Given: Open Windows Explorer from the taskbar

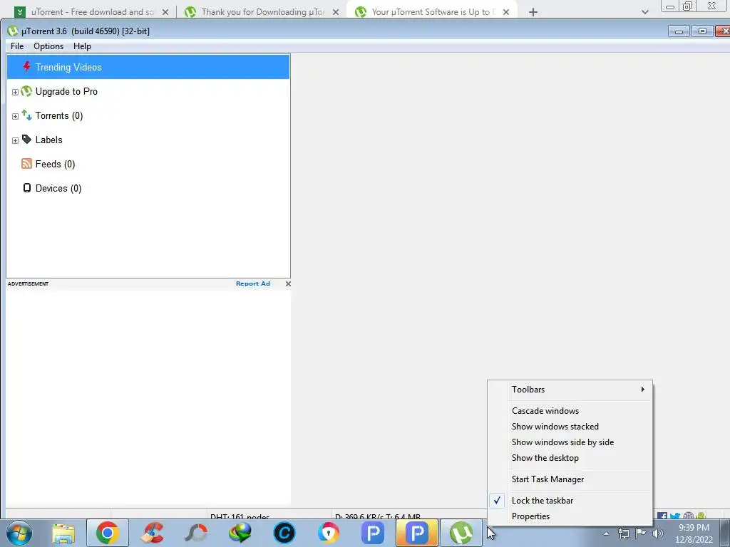Looking at the screenshot, I should click(63, 533).
